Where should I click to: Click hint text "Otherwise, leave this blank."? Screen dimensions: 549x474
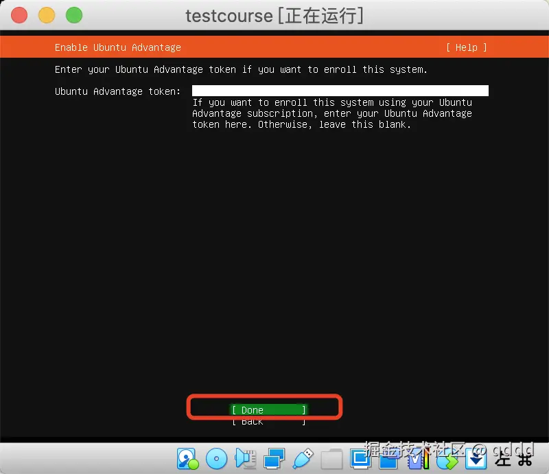point(334,124)
